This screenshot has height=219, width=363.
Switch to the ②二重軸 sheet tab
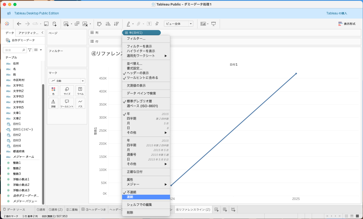tap(72, 210)
